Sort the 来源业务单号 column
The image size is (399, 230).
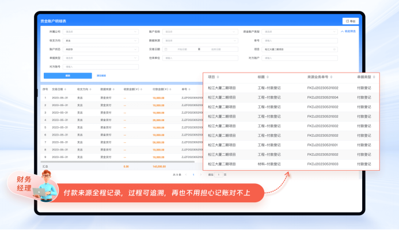point(331,77)
